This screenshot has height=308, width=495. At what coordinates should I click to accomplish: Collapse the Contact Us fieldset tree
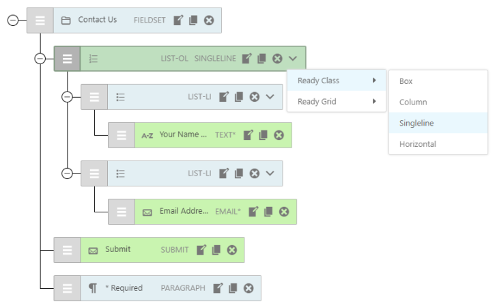pyautogui.click(x=12, y=20)
